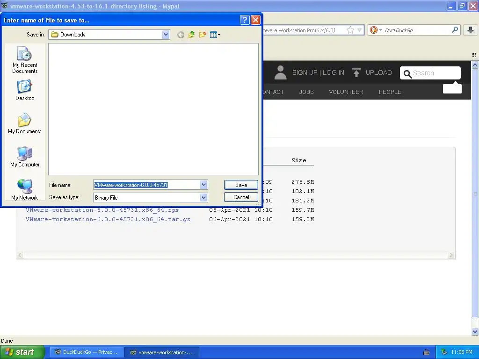Click the Done status bar text
This screenshot has height=359, width=479.
[7, 341]
